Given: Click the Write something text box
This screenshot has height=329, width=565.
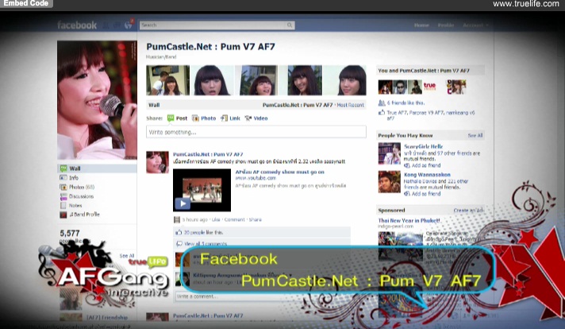Looking at the screenshot, I should click(x=256, y=132).
